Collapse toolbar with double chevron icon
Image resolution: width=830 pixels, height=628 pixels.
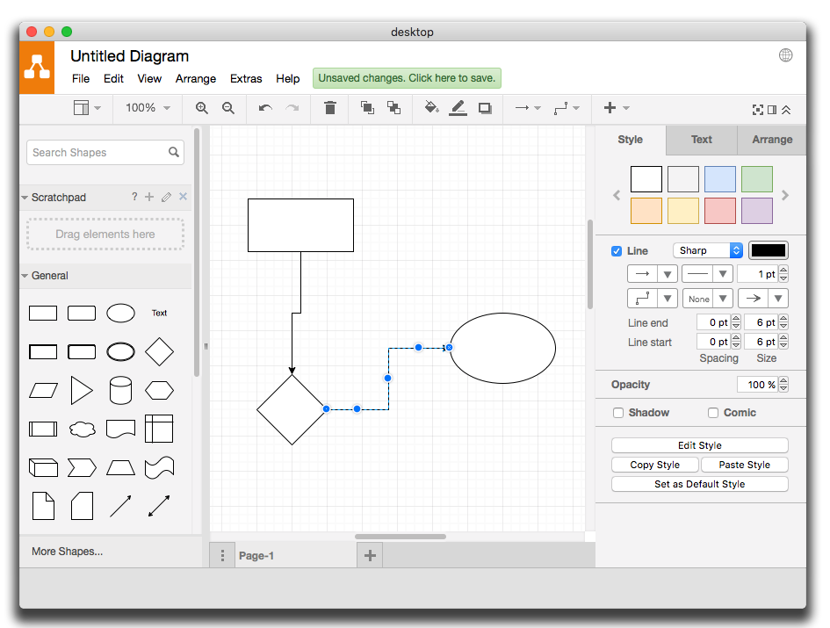[787, 110]
